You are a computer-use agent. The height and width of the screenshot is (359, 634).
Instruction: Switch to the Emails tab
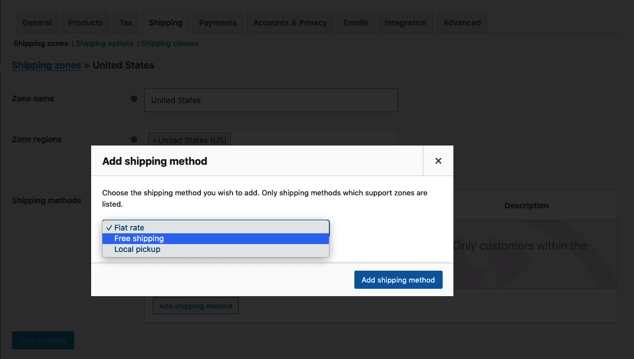pos(355,22)
